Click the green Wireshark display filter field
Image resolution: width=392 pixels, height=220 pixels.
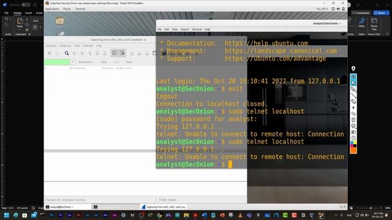pyautogui.click(x=57, y=62)
